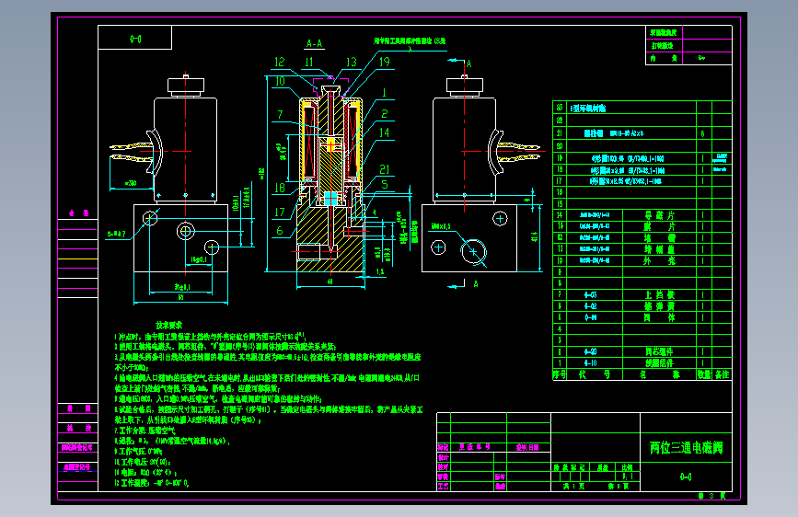
Task: Click technical note 7 on working medium
Action: 145,431
